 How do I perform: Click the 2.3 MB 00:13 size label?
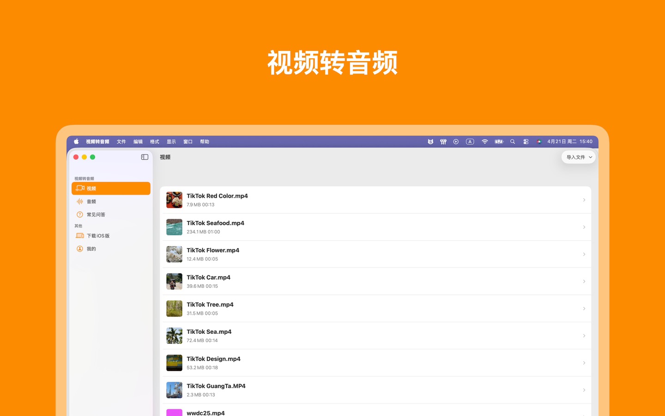click(201, 395)
